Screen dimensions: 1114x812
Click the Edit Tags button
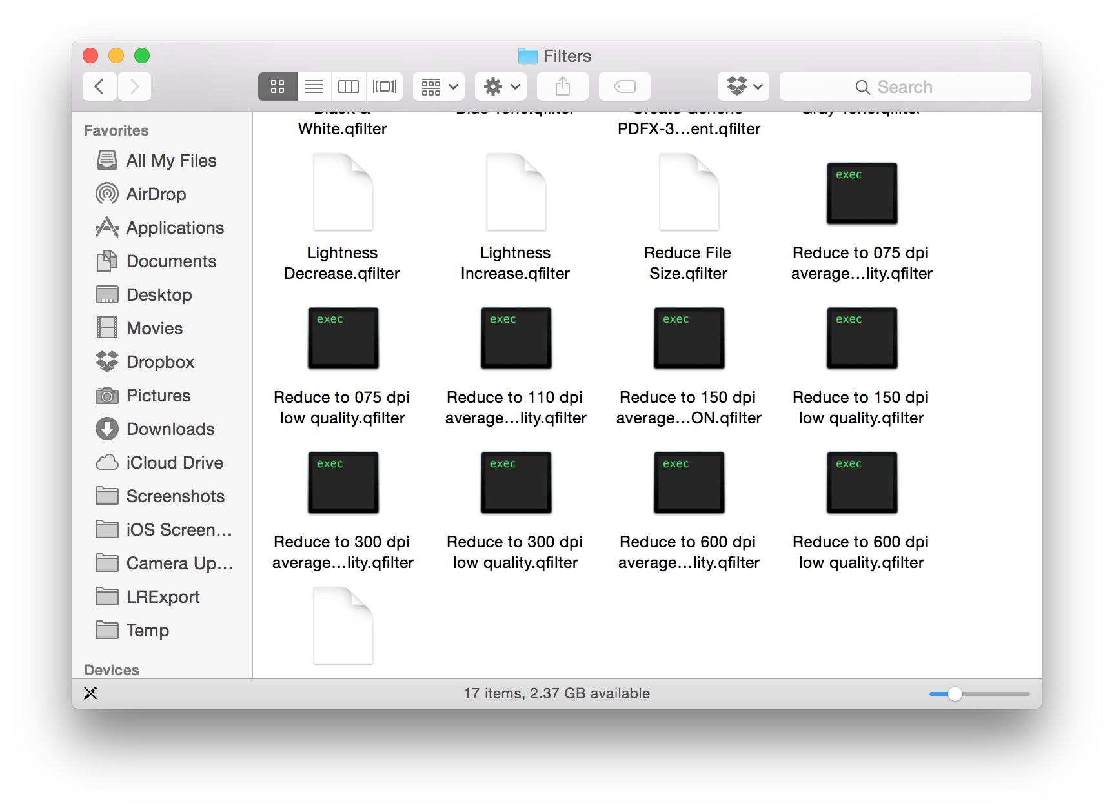[624, 86]
